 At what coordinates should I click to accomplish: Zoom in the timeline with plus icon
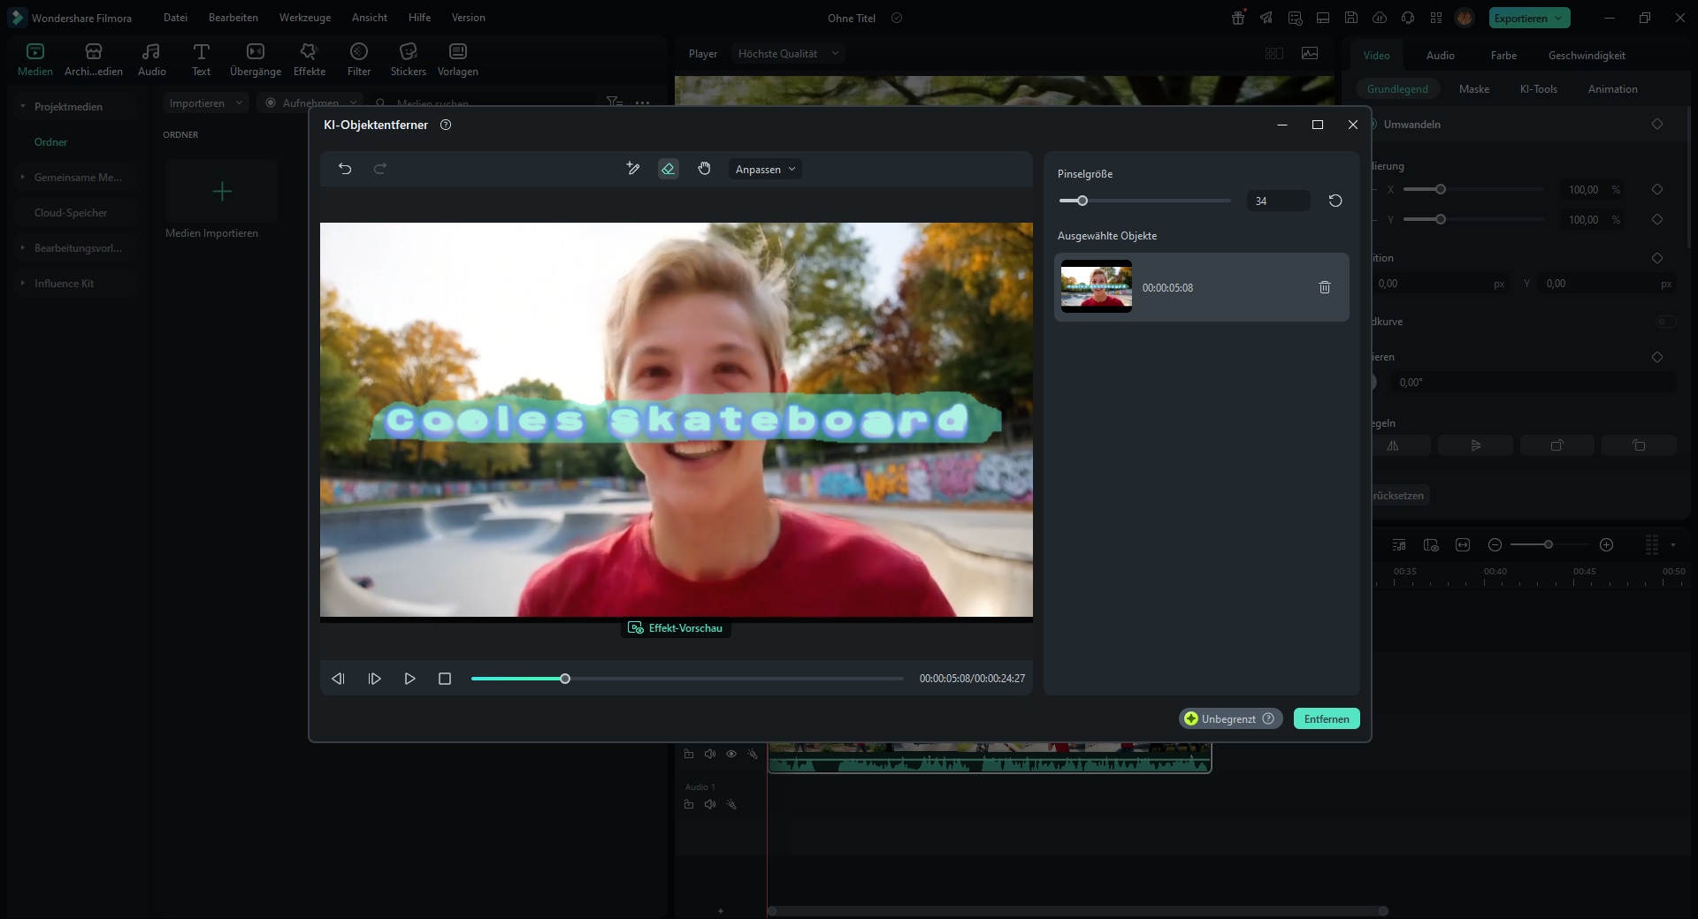coord(1607,544)
